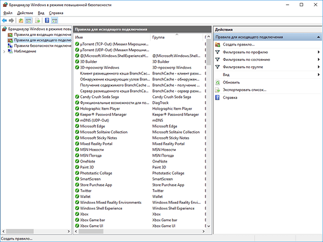Click the help icon beside Справка in actions
Screen dimensions: 323x242
coord(218,97)
